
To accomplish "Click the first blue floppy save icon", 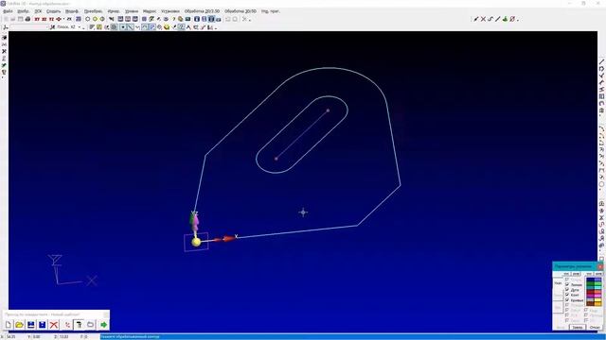I will coord(31,325).
